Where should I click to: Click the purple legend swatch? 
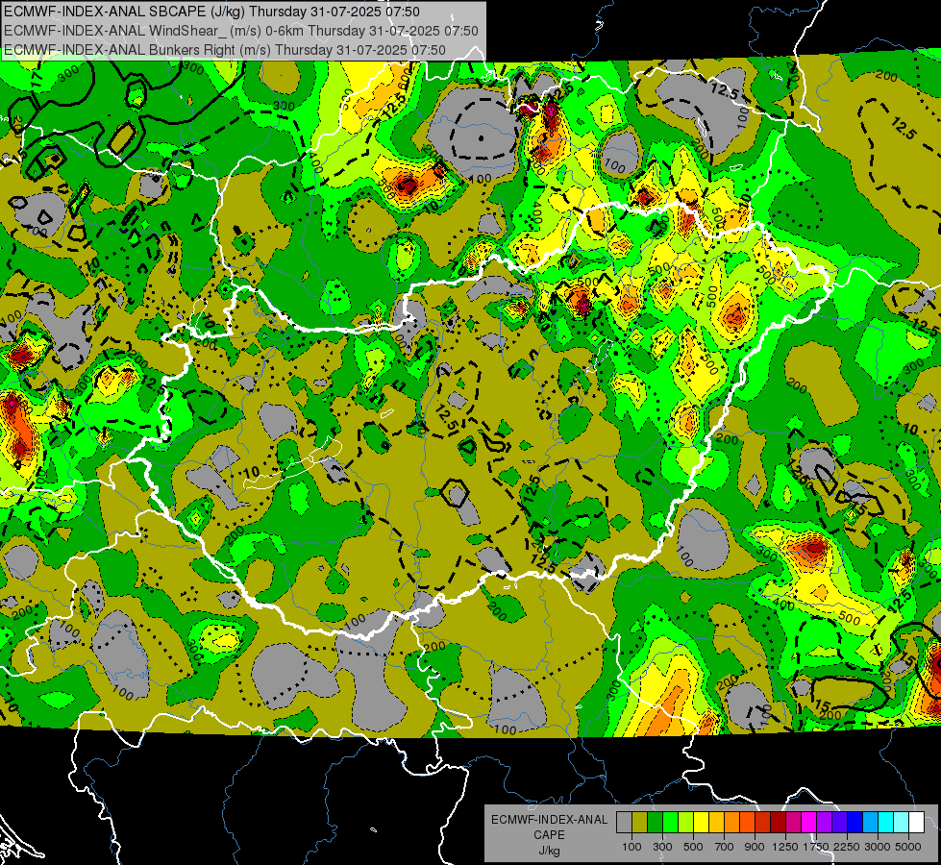point(824,822)
